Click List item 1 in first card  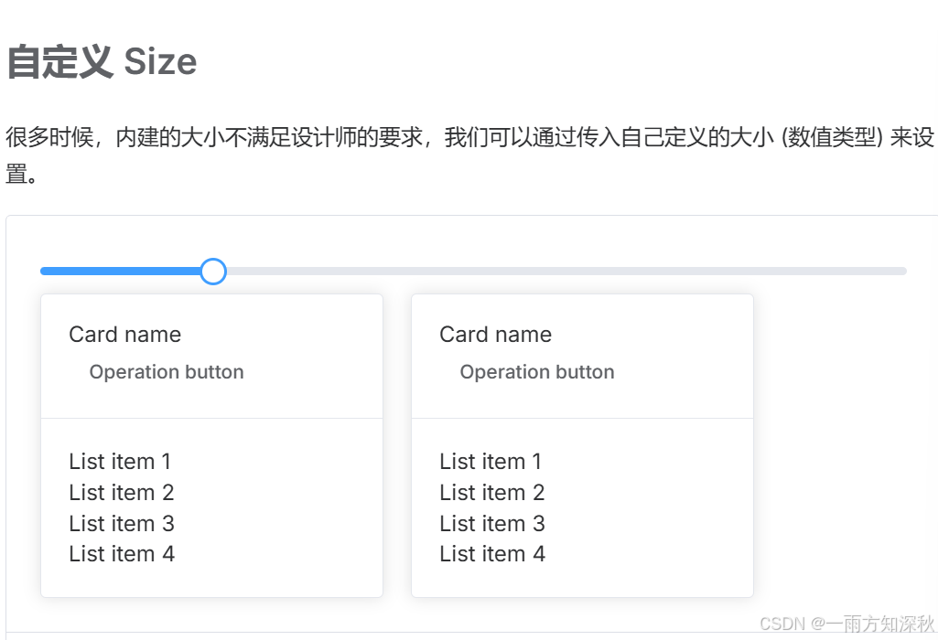120,462
